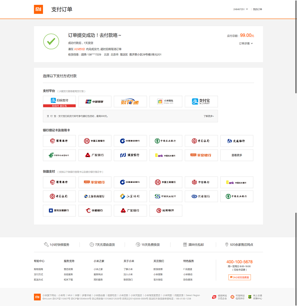Open 我的订单 link in header

pos(257,9)
